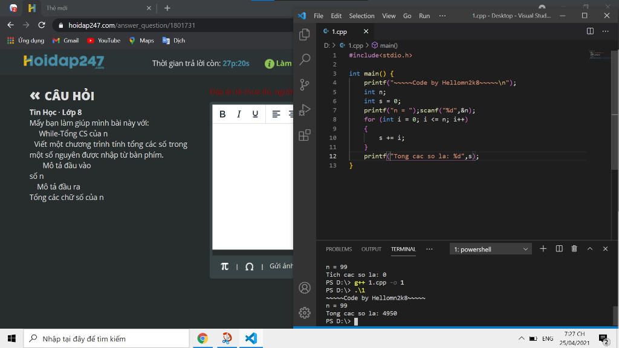The height and width of the screenshot is (348, 619).
Task: Open the View menu in VS Code
Action: tap(389, 16)
